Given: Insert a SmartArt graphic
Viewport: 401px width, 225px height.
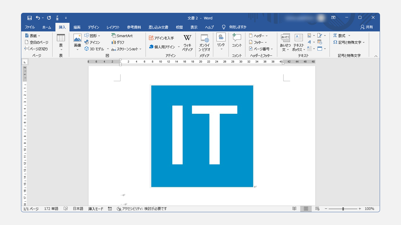Looking at the screenshot, I should tap(122, 36).
